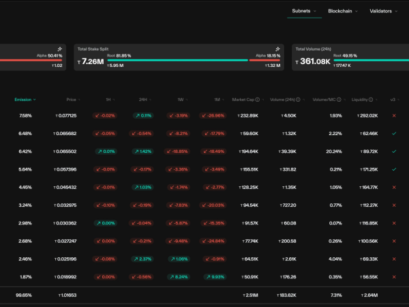Screen dimensions: 409x307
Task: Click the green Root bar in Total Stake Split
Action: click(x=177, y=60)
